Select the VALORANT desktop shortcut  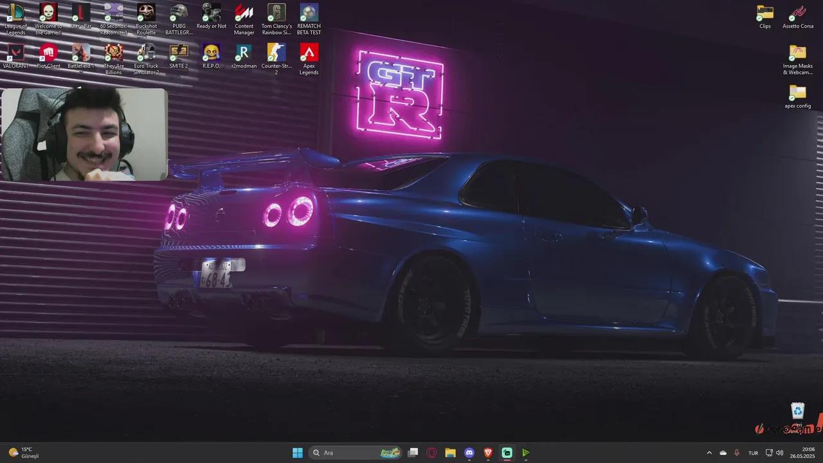point(15,56)
